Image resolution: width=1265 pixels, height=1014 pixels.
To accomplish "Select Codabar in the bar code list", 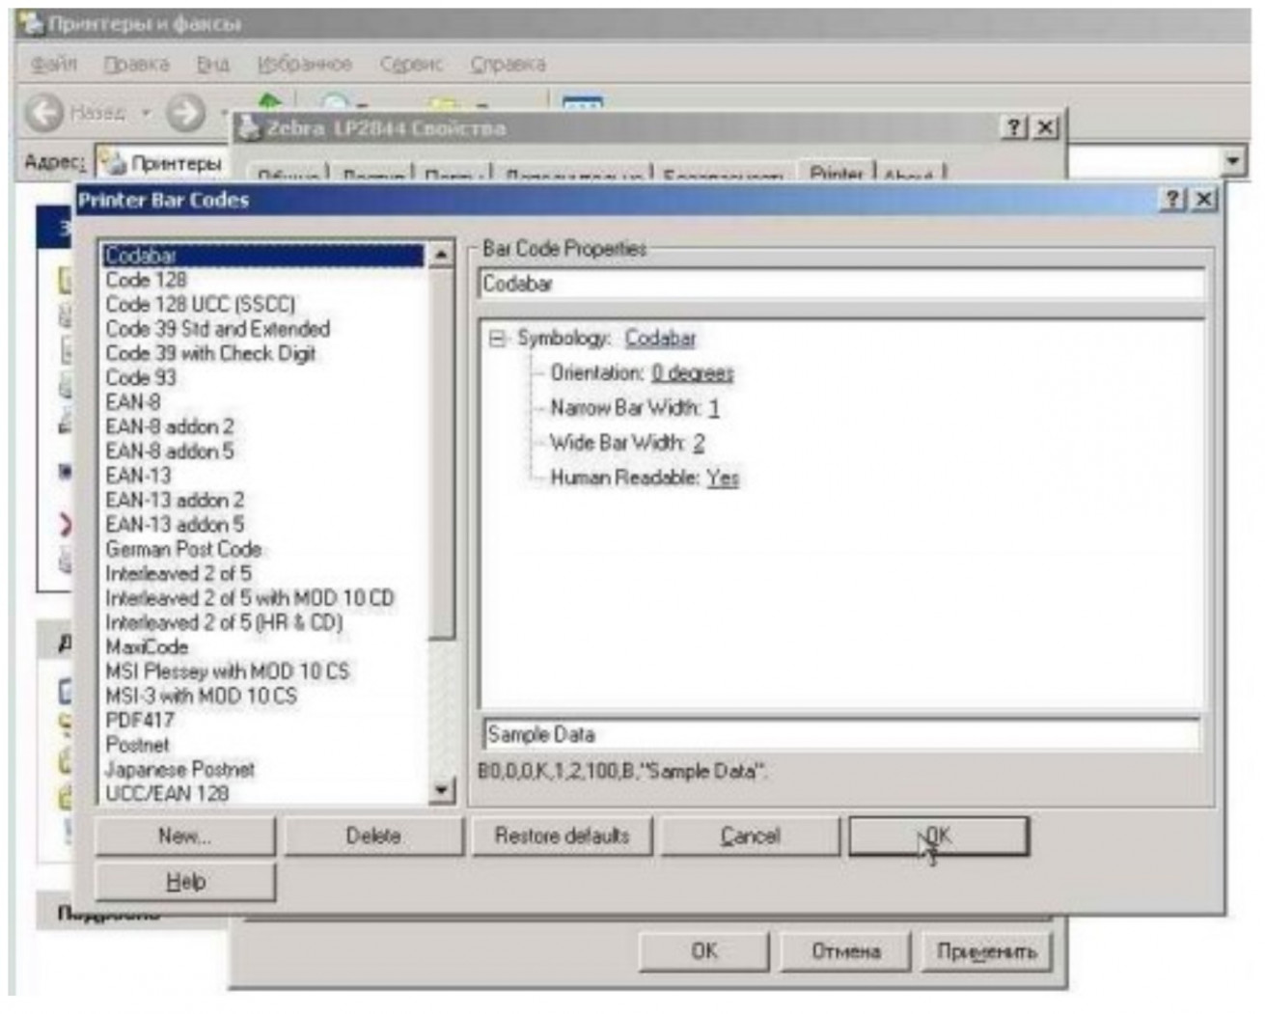I will coord(262,256).
